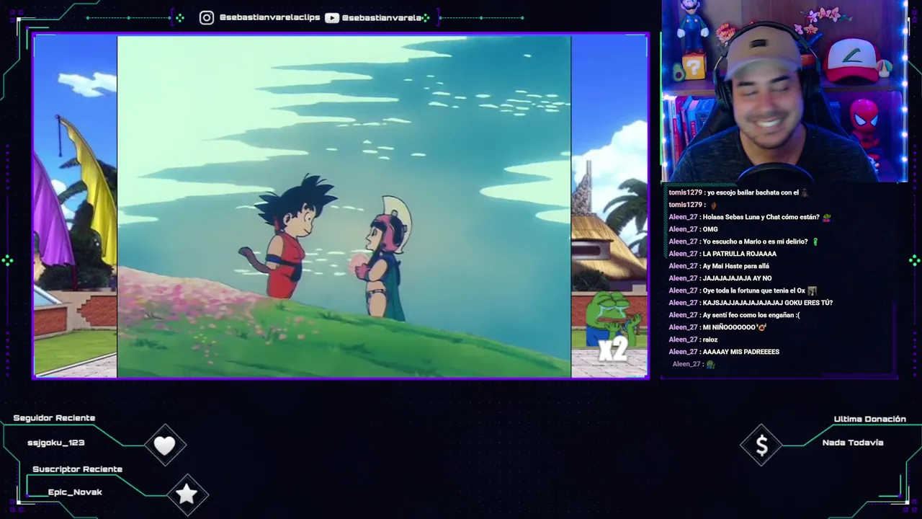Click the Dragon Ball anime video frame

[344, 207]
